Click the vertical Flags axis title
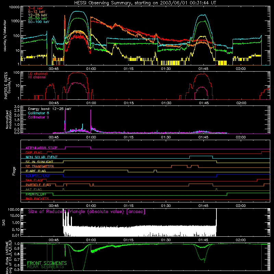 click(14, 171)
